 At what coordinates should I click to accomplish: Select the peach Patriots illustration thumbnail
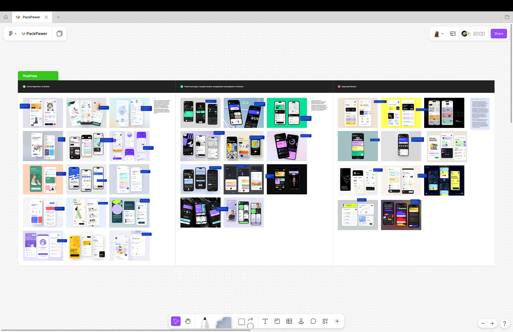point(43,179)
